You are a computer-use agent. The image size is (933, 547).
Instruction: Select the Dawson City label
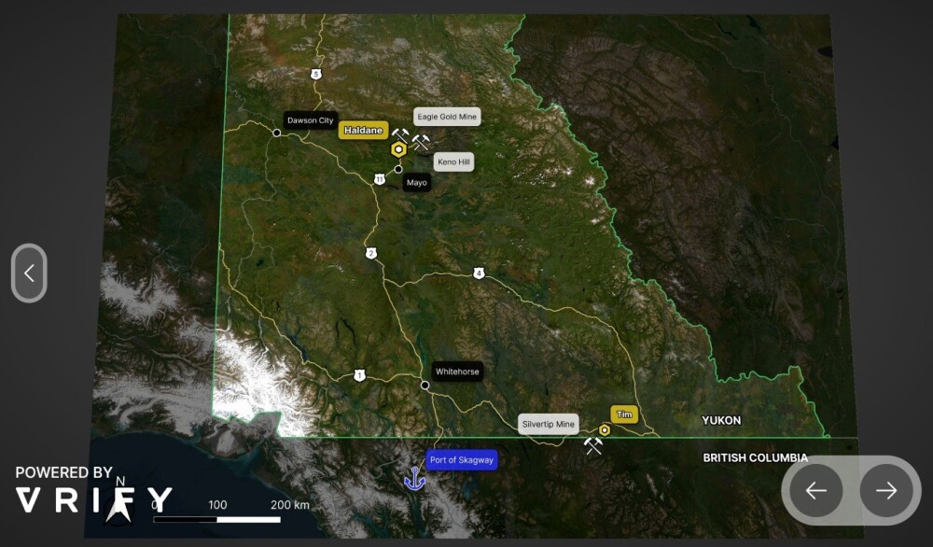[x=310, y=120]
